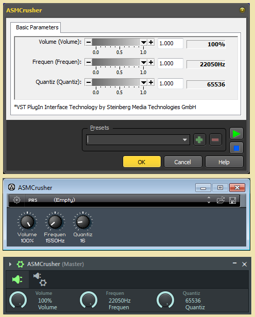Open preset file with folder icon
This screenshot has width=255, height=317.
pos(220,200)
